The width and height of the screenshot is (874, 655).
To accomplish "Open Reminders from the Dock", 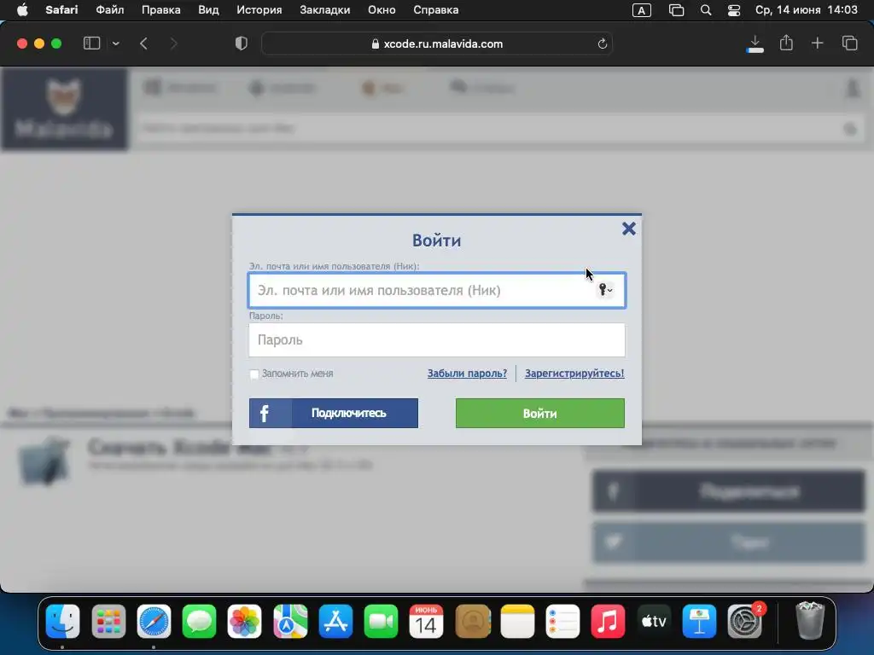I will pyautogui.click(x=563, y=621).
